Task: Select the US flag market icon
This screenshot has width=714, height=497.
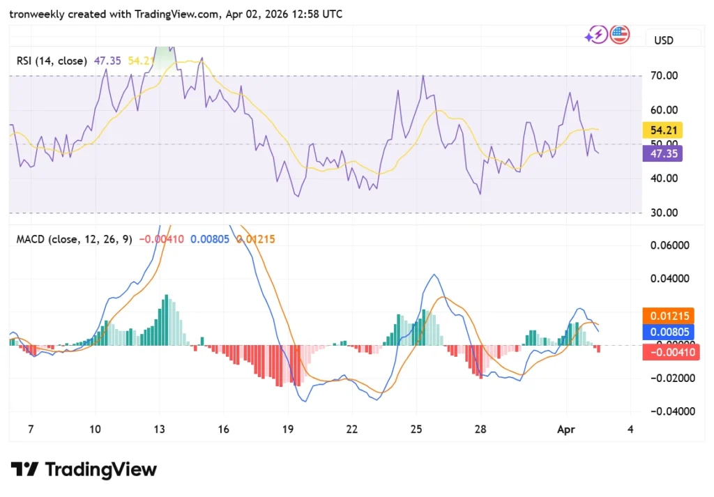Action: pyautogui.click(x=619, y=34)
